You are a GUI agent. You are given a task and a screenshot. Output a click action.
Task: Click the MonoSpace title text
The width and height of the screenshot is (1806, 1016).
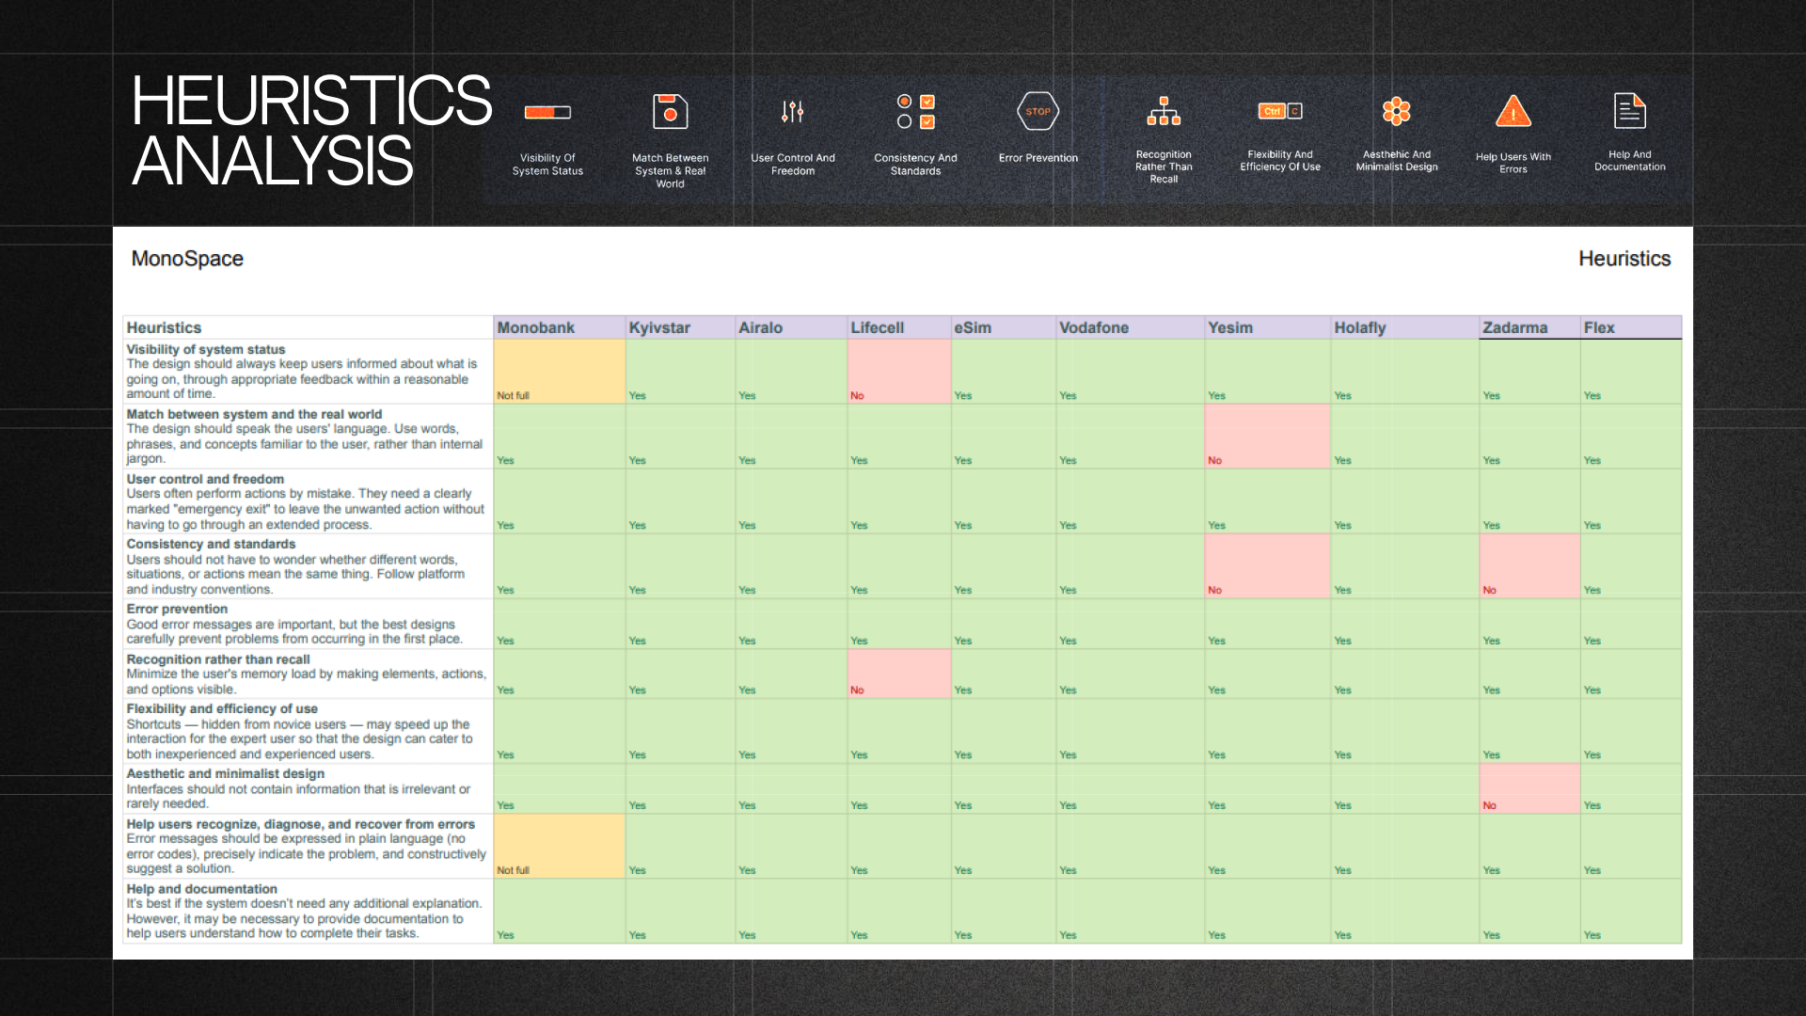point(187,259)
